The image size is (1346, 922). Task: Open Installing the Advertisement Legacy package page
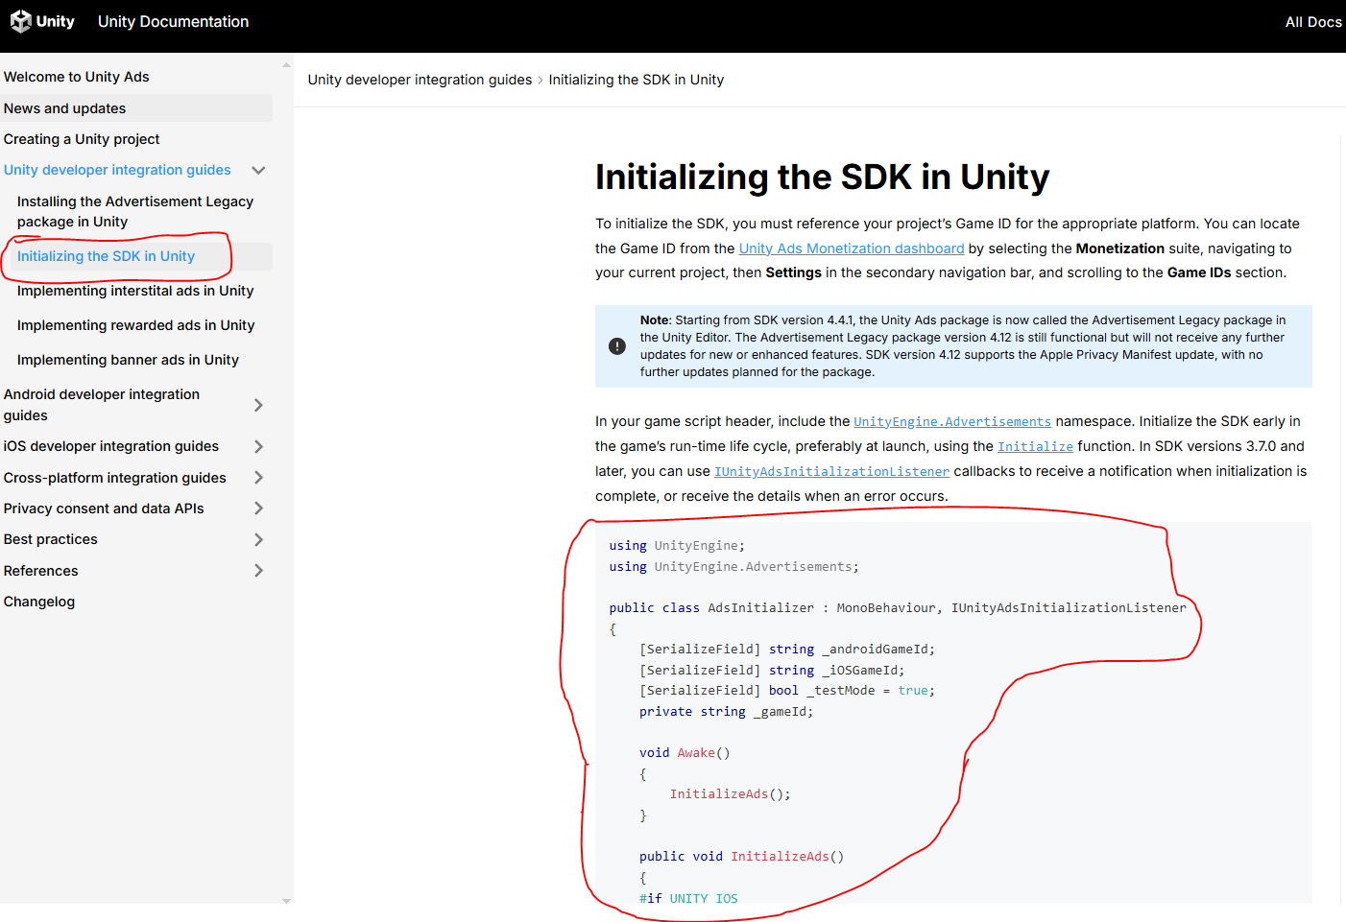tap(135, 211)
